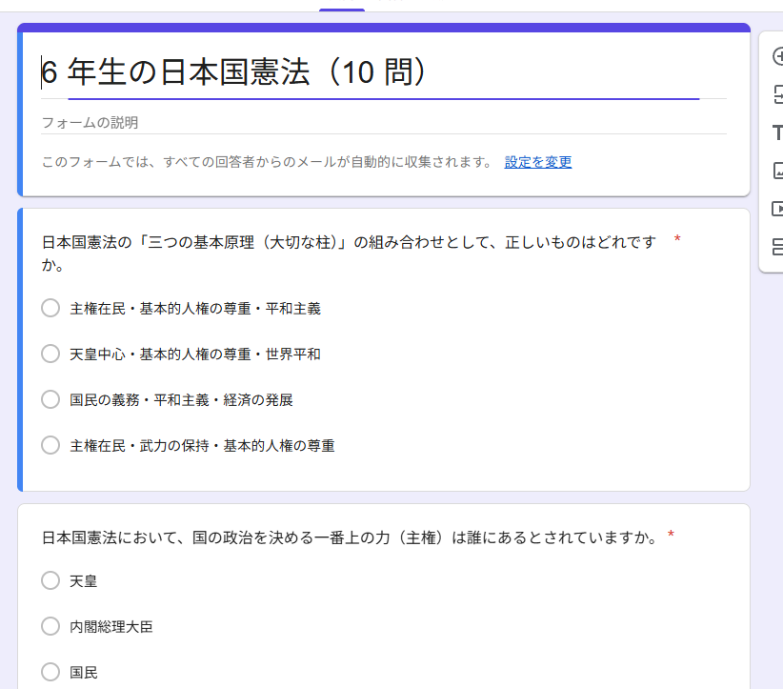Click the add video icon
The image size is (783, 689).
tap(778, 209)
